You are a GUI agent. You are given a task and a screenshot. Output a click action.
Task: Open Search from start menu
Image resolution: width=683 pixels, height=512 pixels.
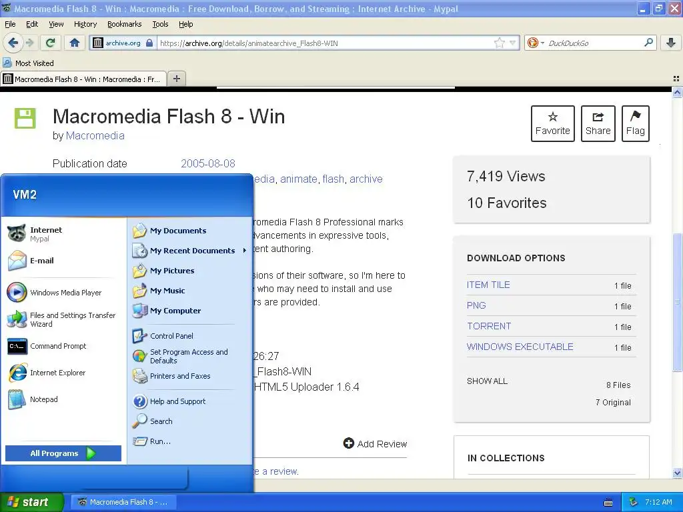point(189,421)
